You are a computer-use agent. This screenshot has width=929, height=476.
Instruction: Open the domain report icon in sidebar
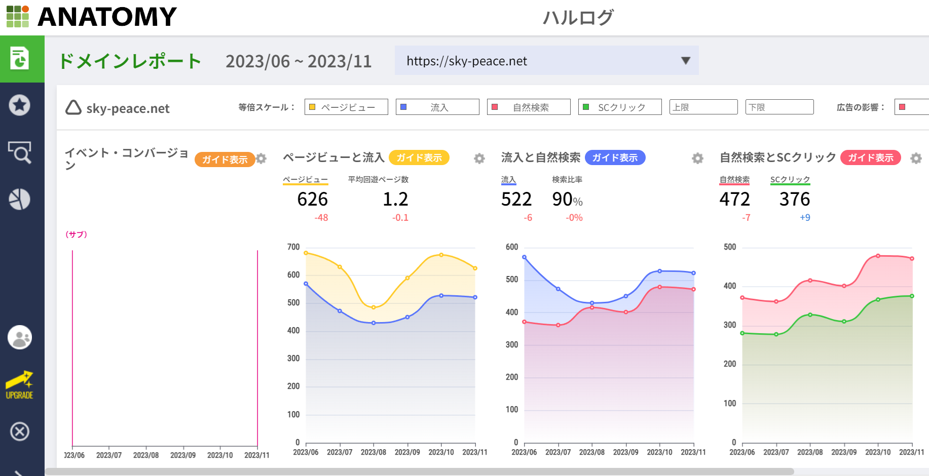tap(20, 59)
